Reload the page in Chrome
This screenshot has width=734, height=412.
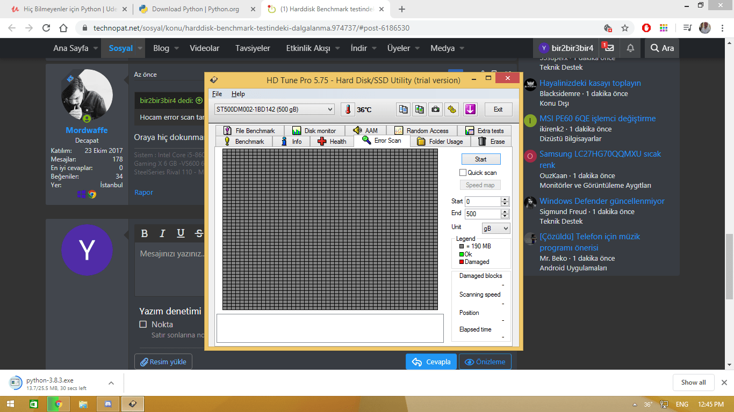(x=46, y=28)
